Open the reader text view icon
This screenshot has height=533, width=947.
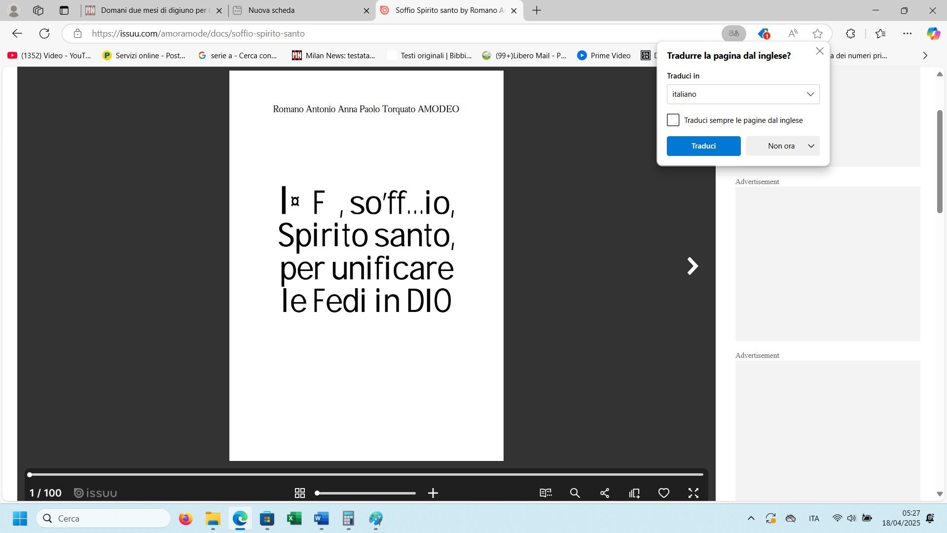tap(546, 493)
